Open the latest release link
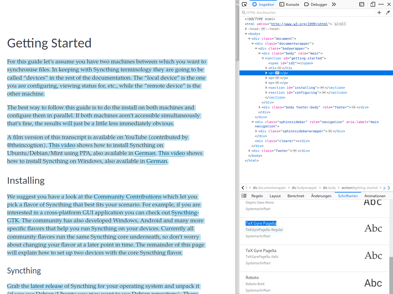Viewport: 393px width, 294px height. 47,286
